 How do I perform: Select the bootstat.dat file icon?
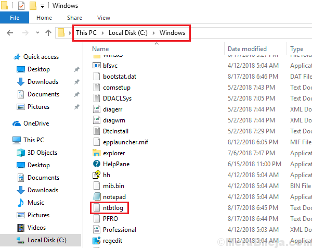click(97, 76)
